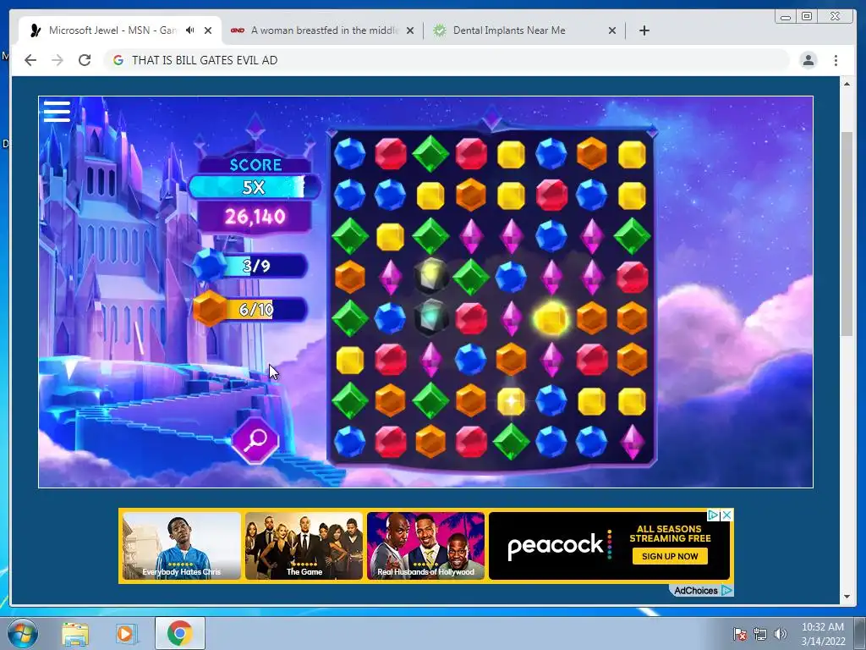Open the Windows Start menu

coord(22,633)
